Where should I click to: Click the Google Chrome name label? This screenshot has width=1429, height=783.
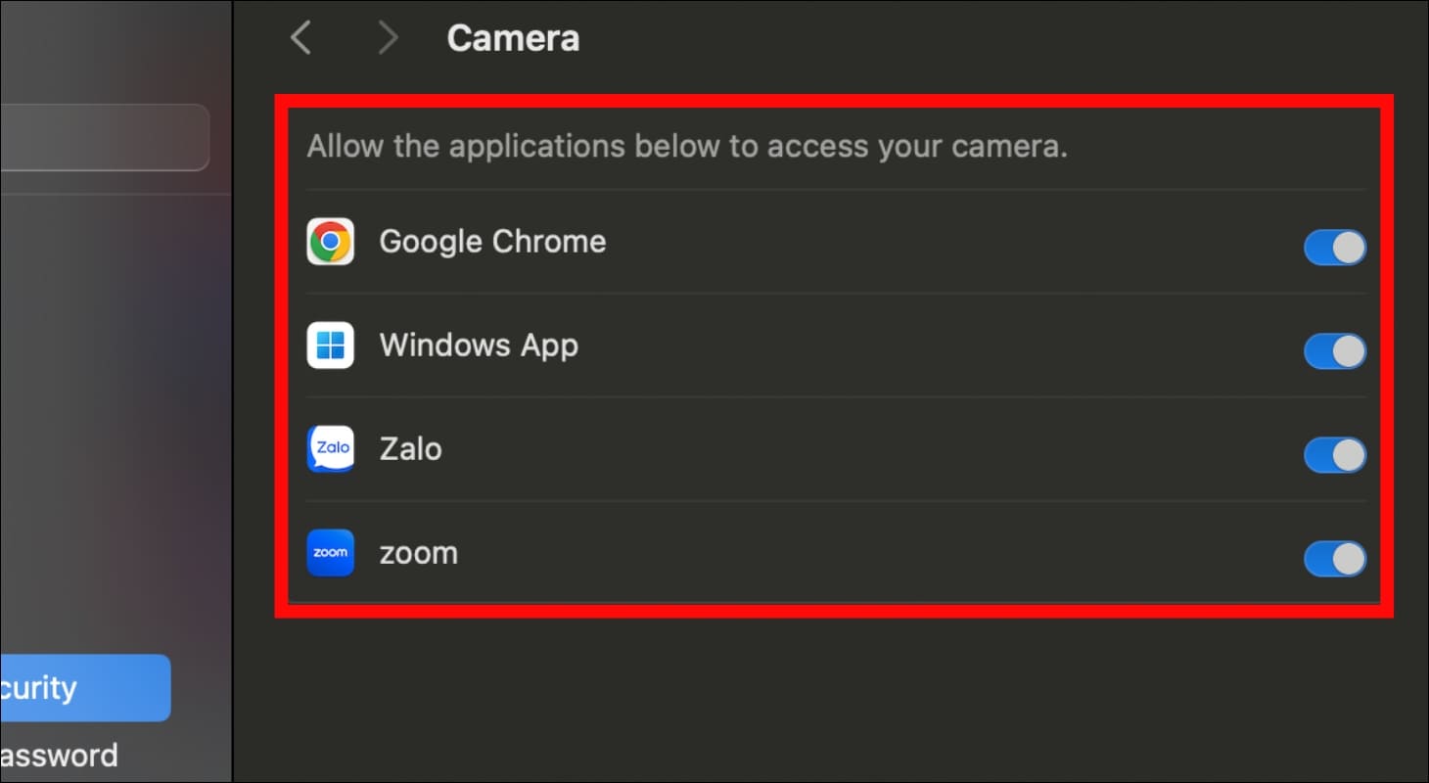pyautogui.click(x=492, y=242)
